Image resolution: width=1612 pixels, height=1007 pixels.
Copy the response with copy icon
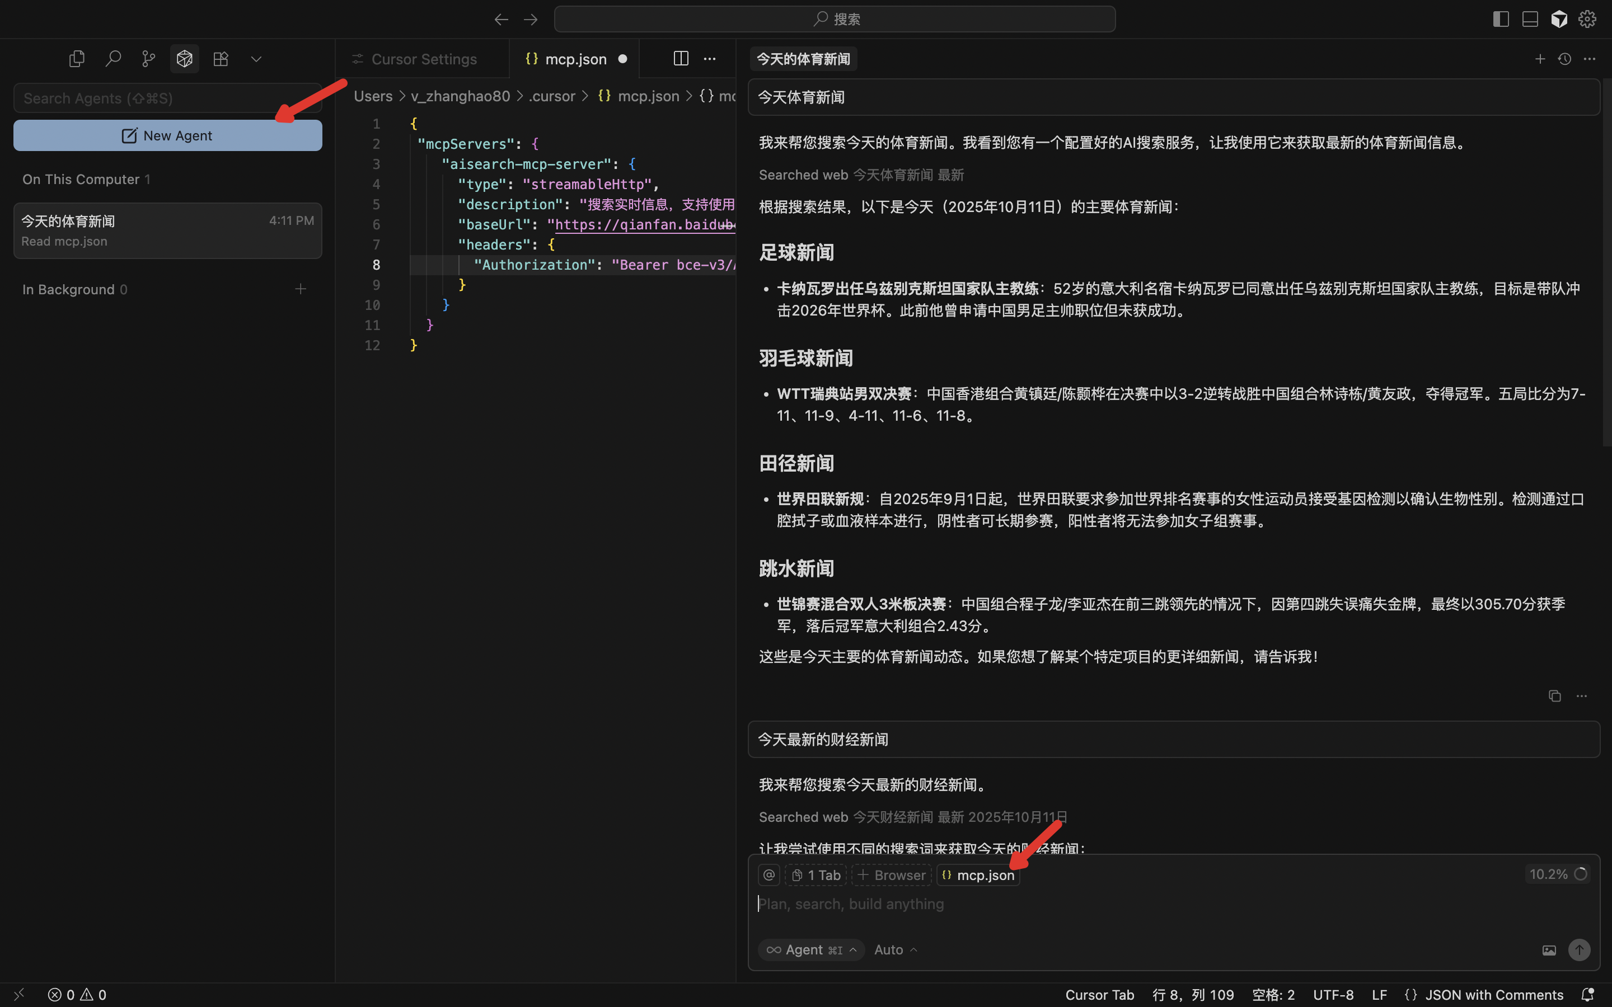[1554, 696]
